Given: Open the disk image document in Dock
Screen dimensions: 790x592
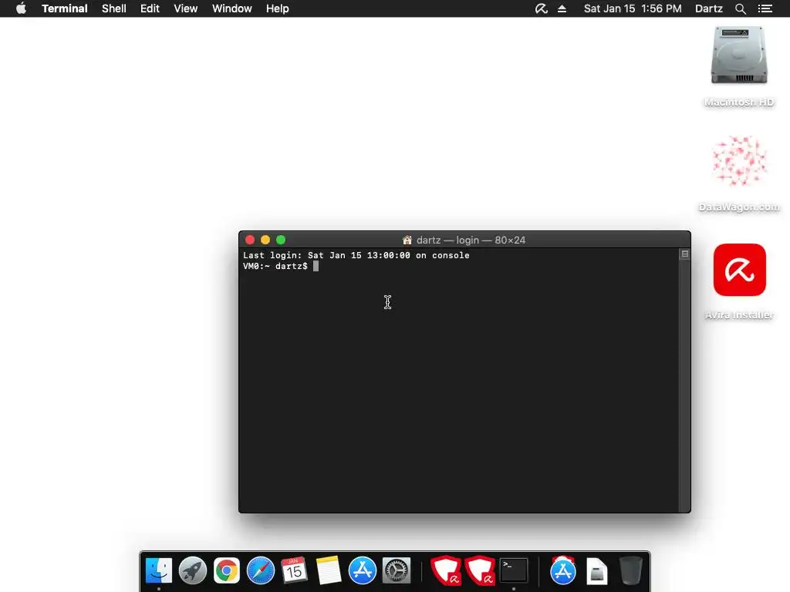Looking at the screenshot, I should click(597, 571).
